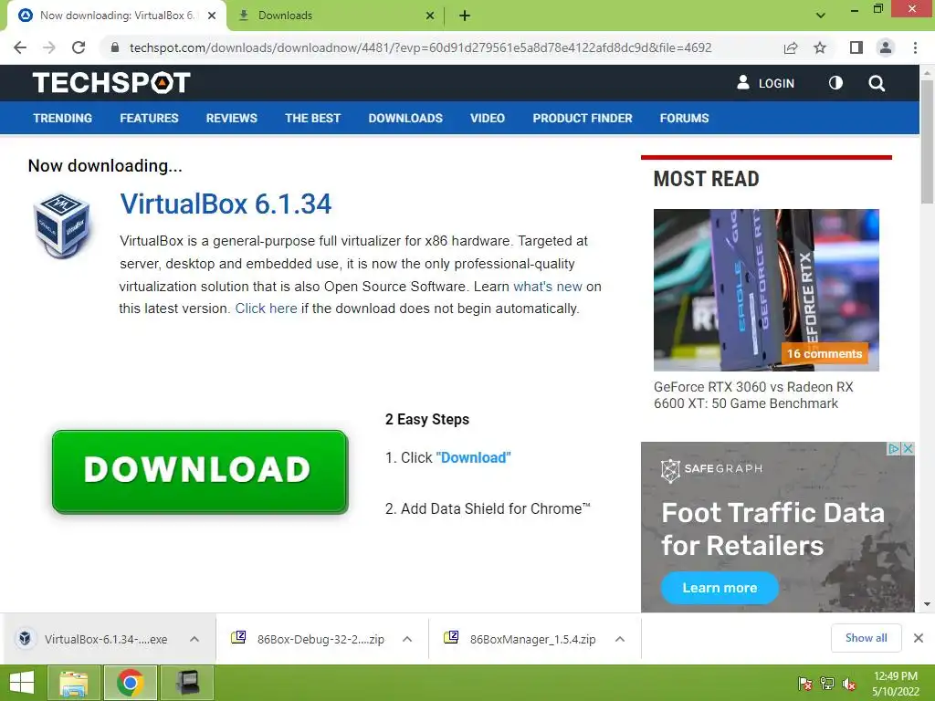Open the TechSpot LOGIN link
The image size is (935, 701).
[x=766, y=83]
